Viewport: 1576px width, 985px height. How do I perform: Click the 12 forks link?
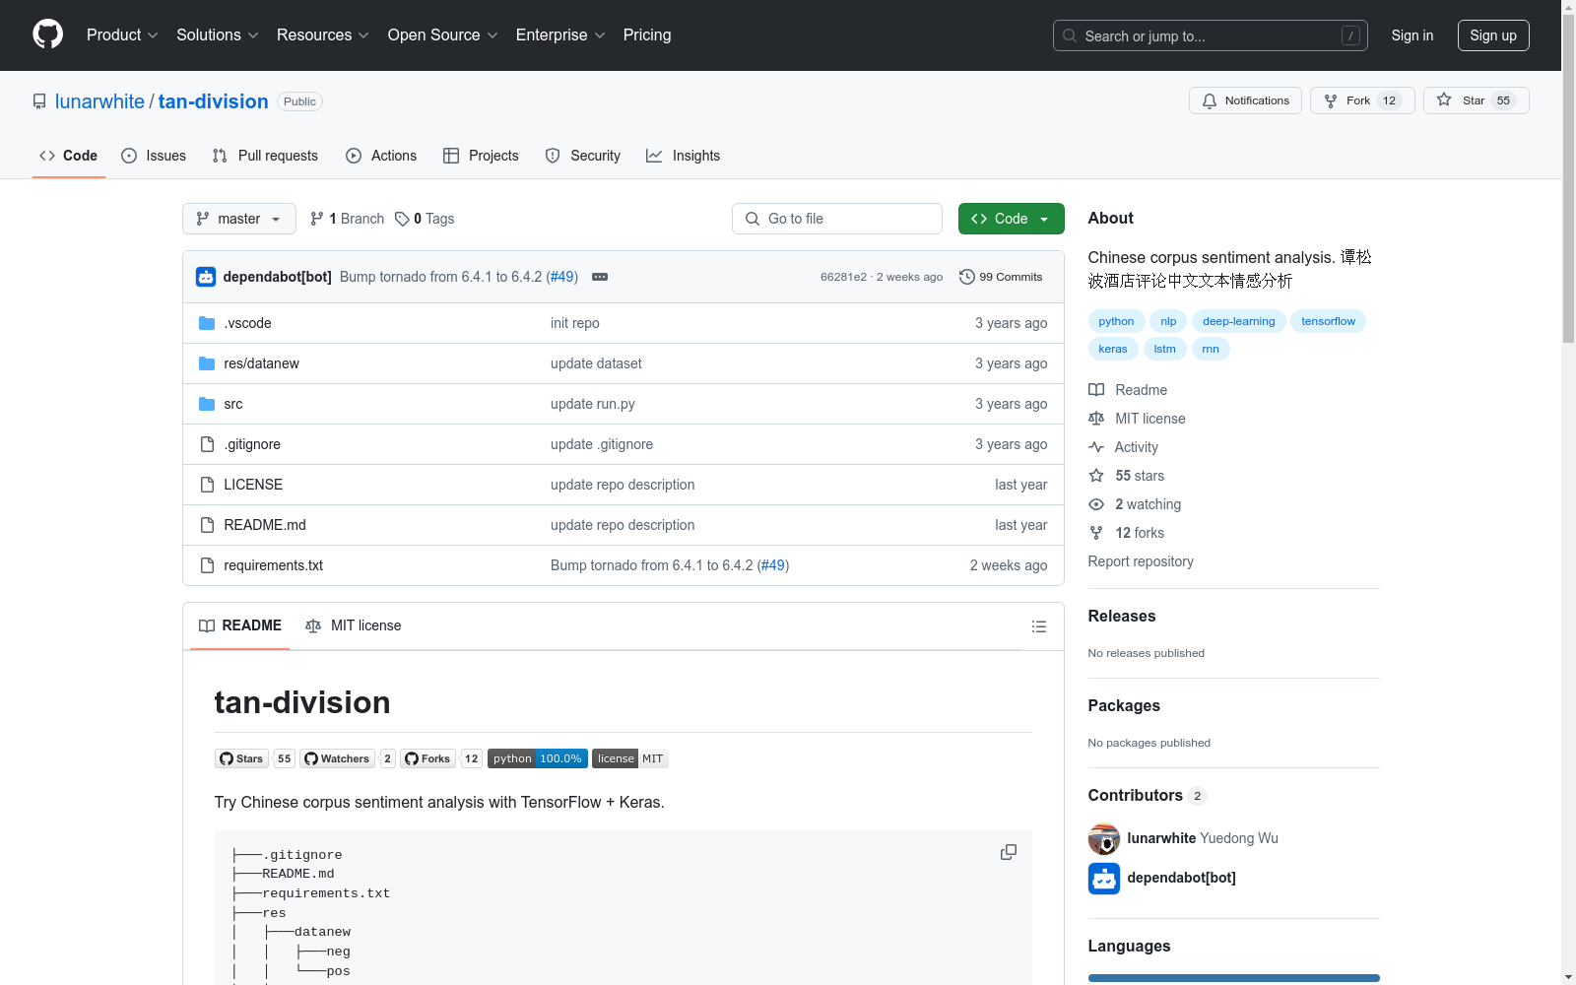[x=1127, y=533]
